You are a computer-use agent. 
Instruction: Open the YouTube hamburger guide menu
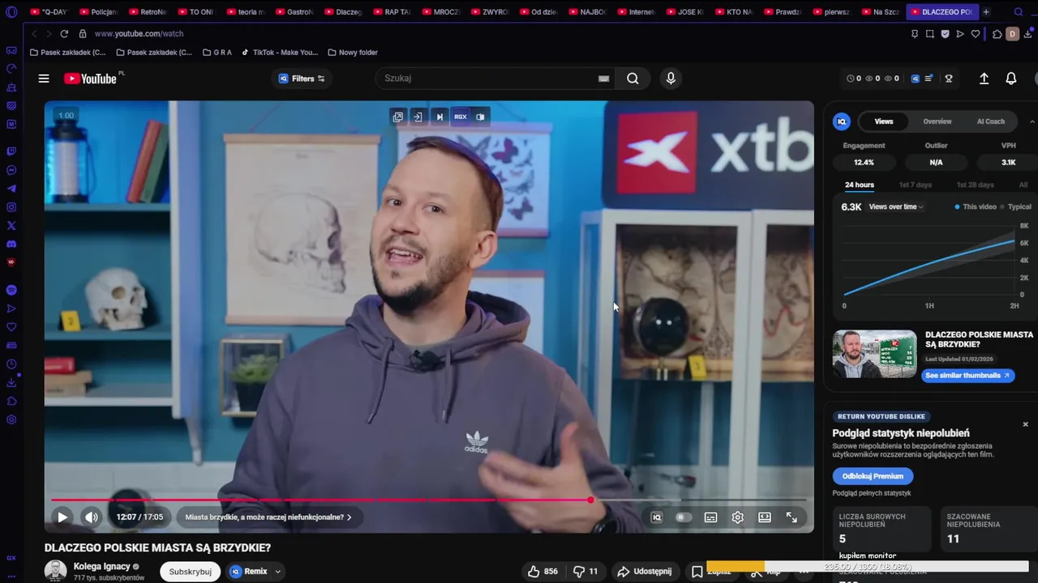(44, 79)
